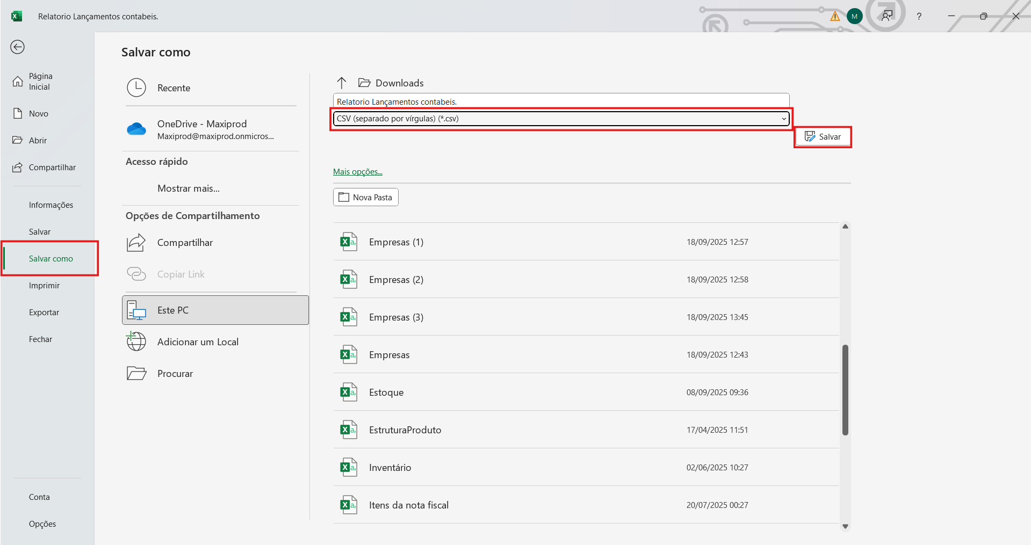Screen dimensions: 1031x545
Task: Open the Mais opções link
Action: click(357, 172)
